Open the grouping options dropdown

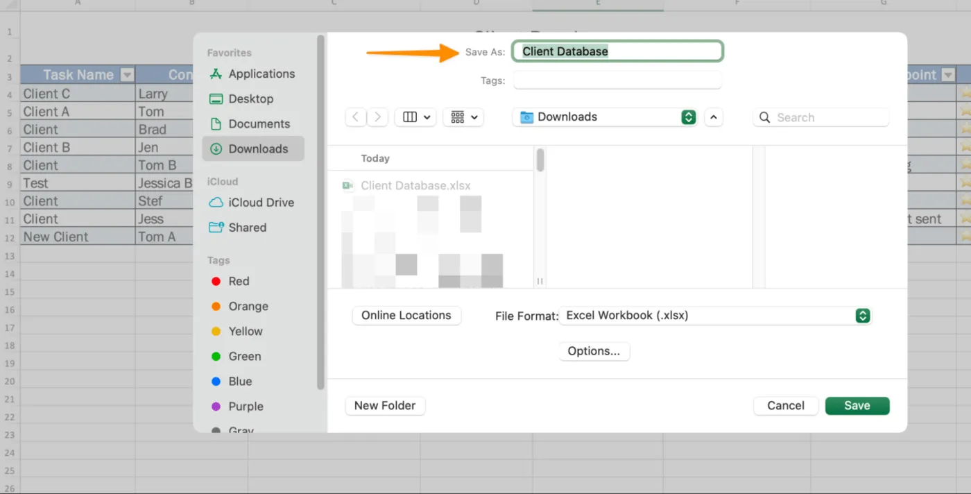pos(463,117)
